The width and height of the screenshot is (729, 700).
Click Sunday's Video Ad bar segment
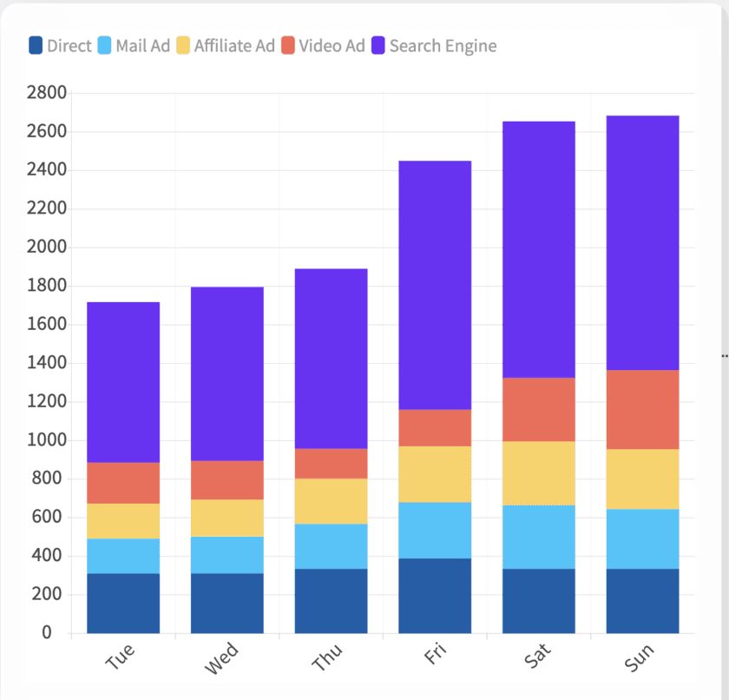tap(642, 410)
